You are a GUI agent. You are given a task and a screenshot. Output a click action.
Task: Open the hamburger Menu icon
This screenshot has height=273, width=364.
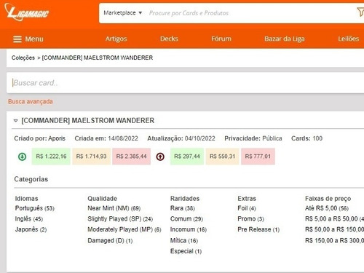[x=17, y=39]
